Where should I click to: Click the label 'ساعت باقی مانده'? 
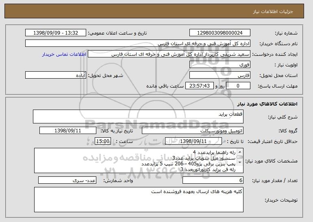(x=165, y=86)
